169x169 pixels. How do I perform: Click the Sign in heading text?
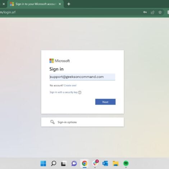tap(56, 69)
